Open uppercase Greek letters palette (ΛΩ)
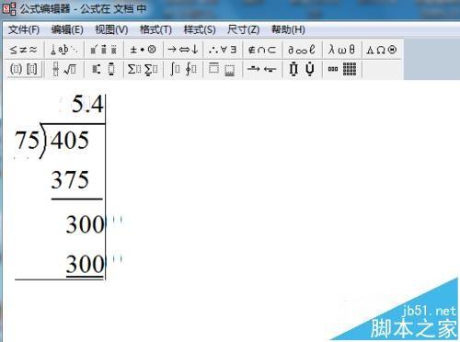Image resolution: width=460 pixels, height=342 pixels. click(382, 50)
